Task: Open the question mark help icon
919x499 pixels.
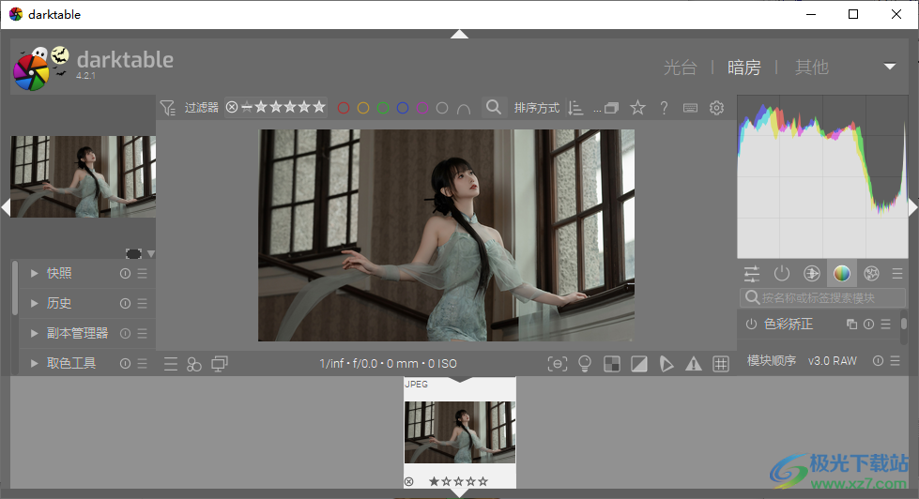Action: coord(664,108)
